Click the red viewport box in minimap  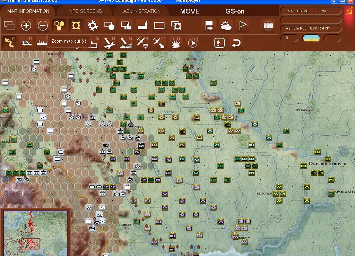pos(31,244)
